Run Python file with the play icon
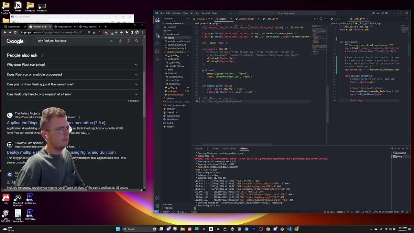This screenshot has height=233, width=414. pyautogui.click(x=314, y=19)
